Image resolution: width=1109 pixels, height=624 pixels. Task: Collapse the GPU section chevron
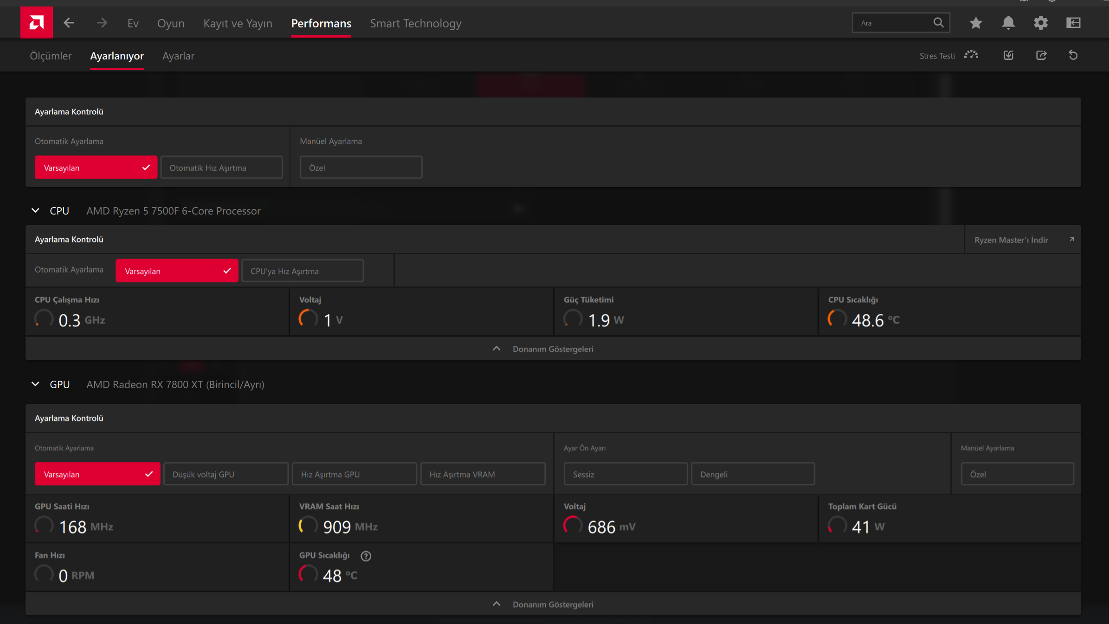[x=35, y=384]
